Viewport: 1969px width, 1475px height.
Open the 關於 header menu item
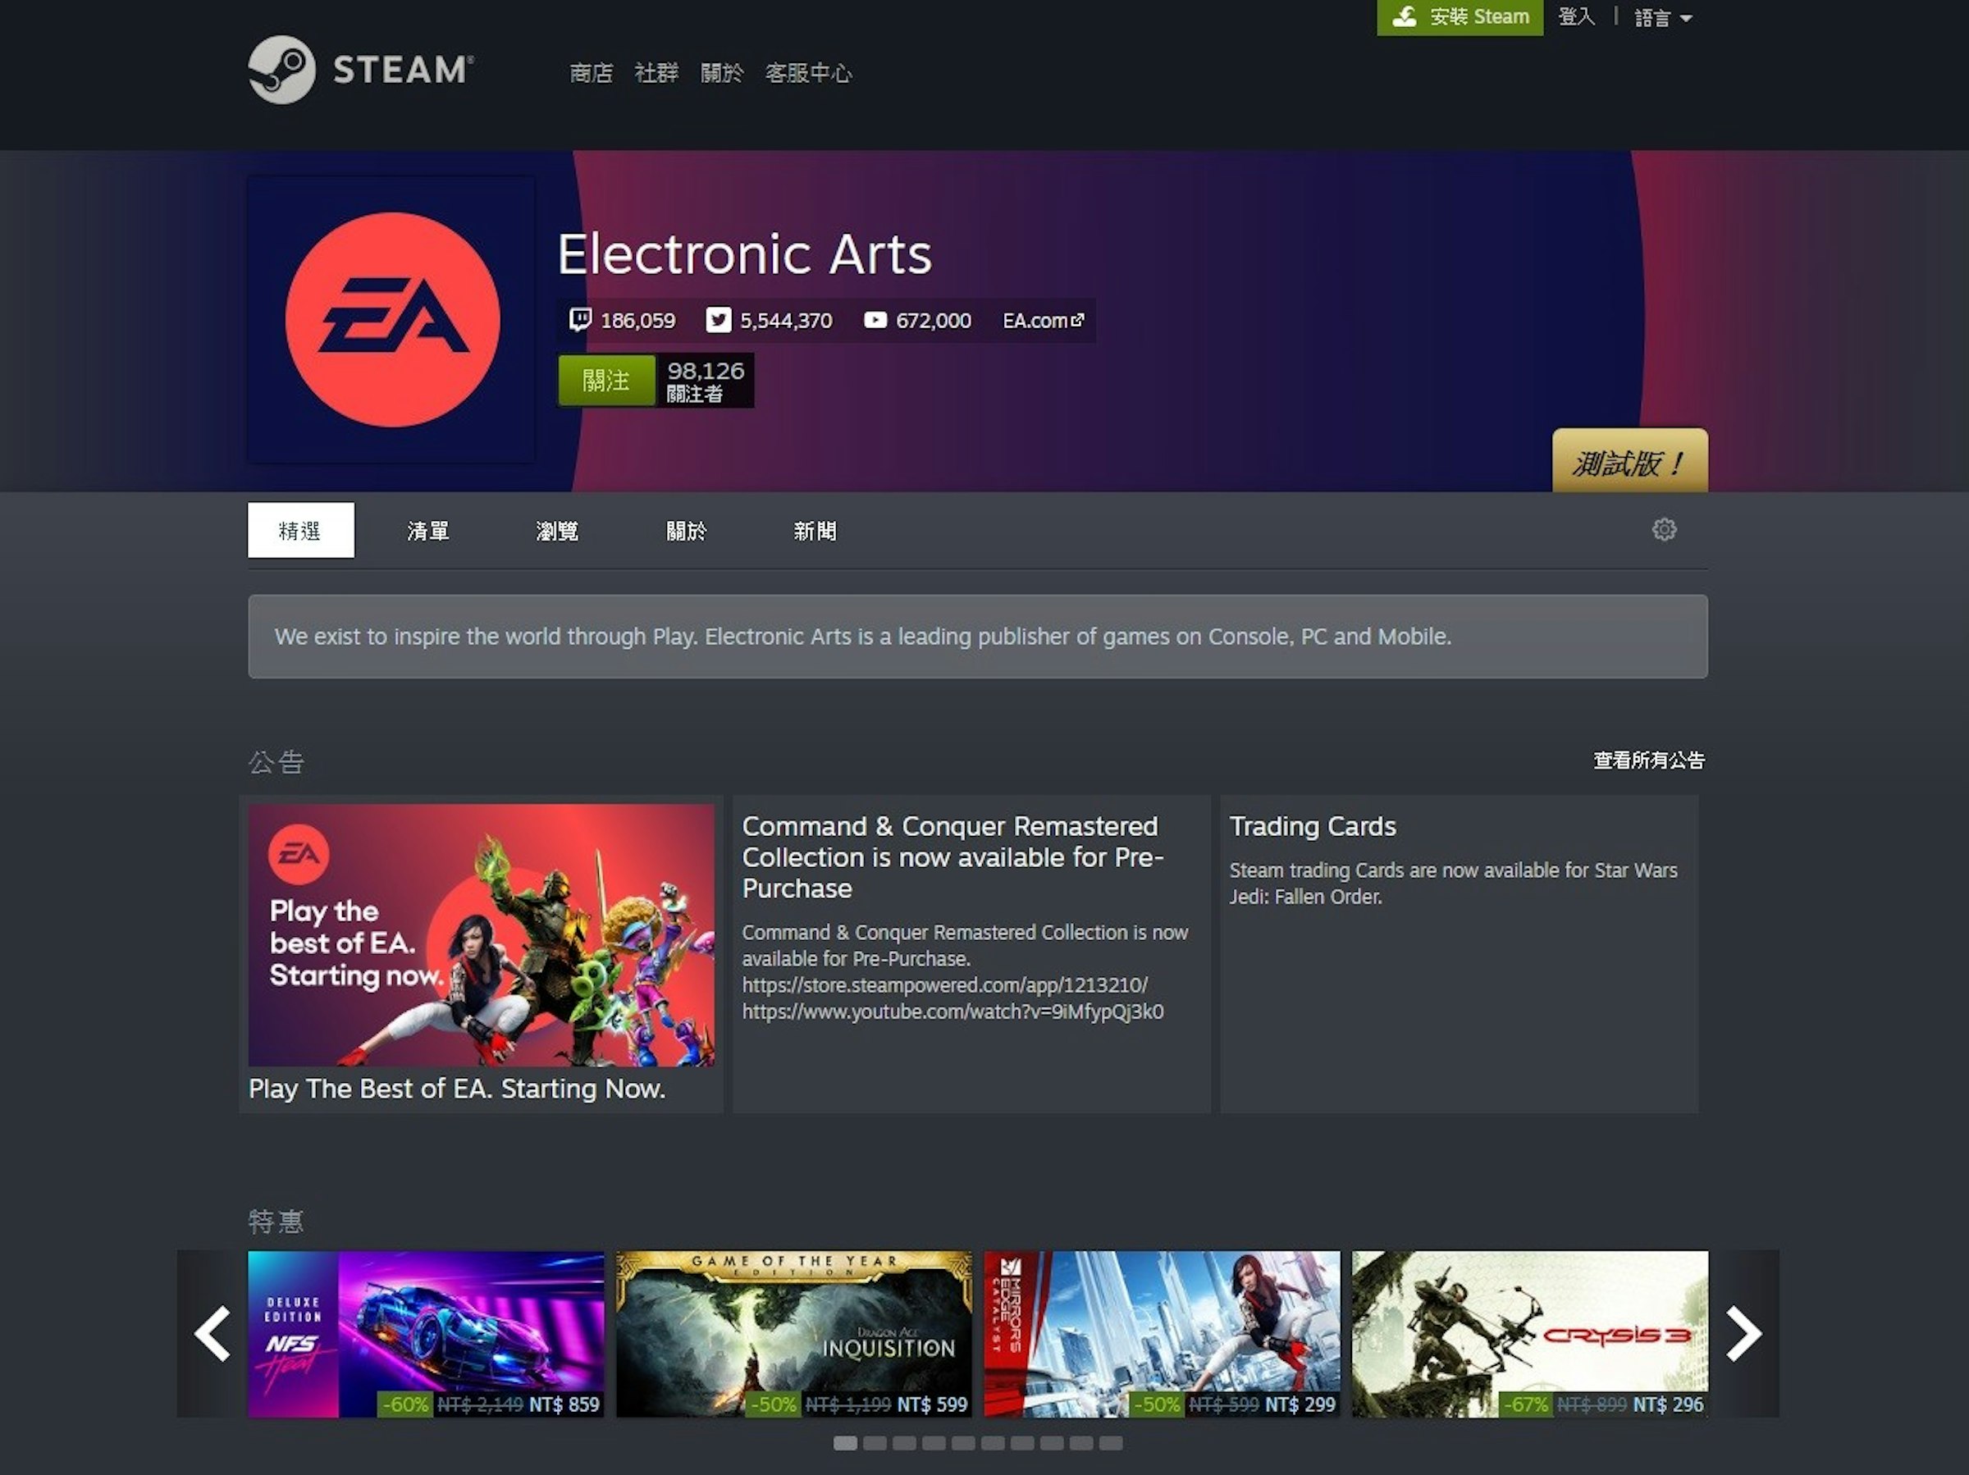721,73
